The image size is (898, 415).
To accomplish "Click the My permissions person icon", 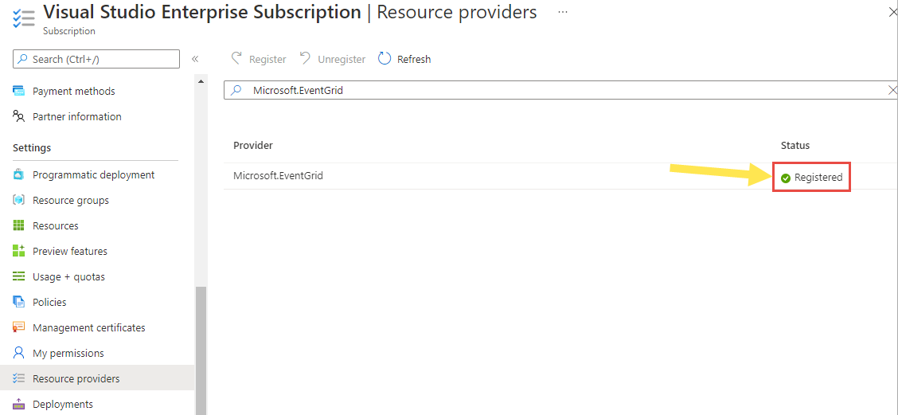I will click(19, 353).
